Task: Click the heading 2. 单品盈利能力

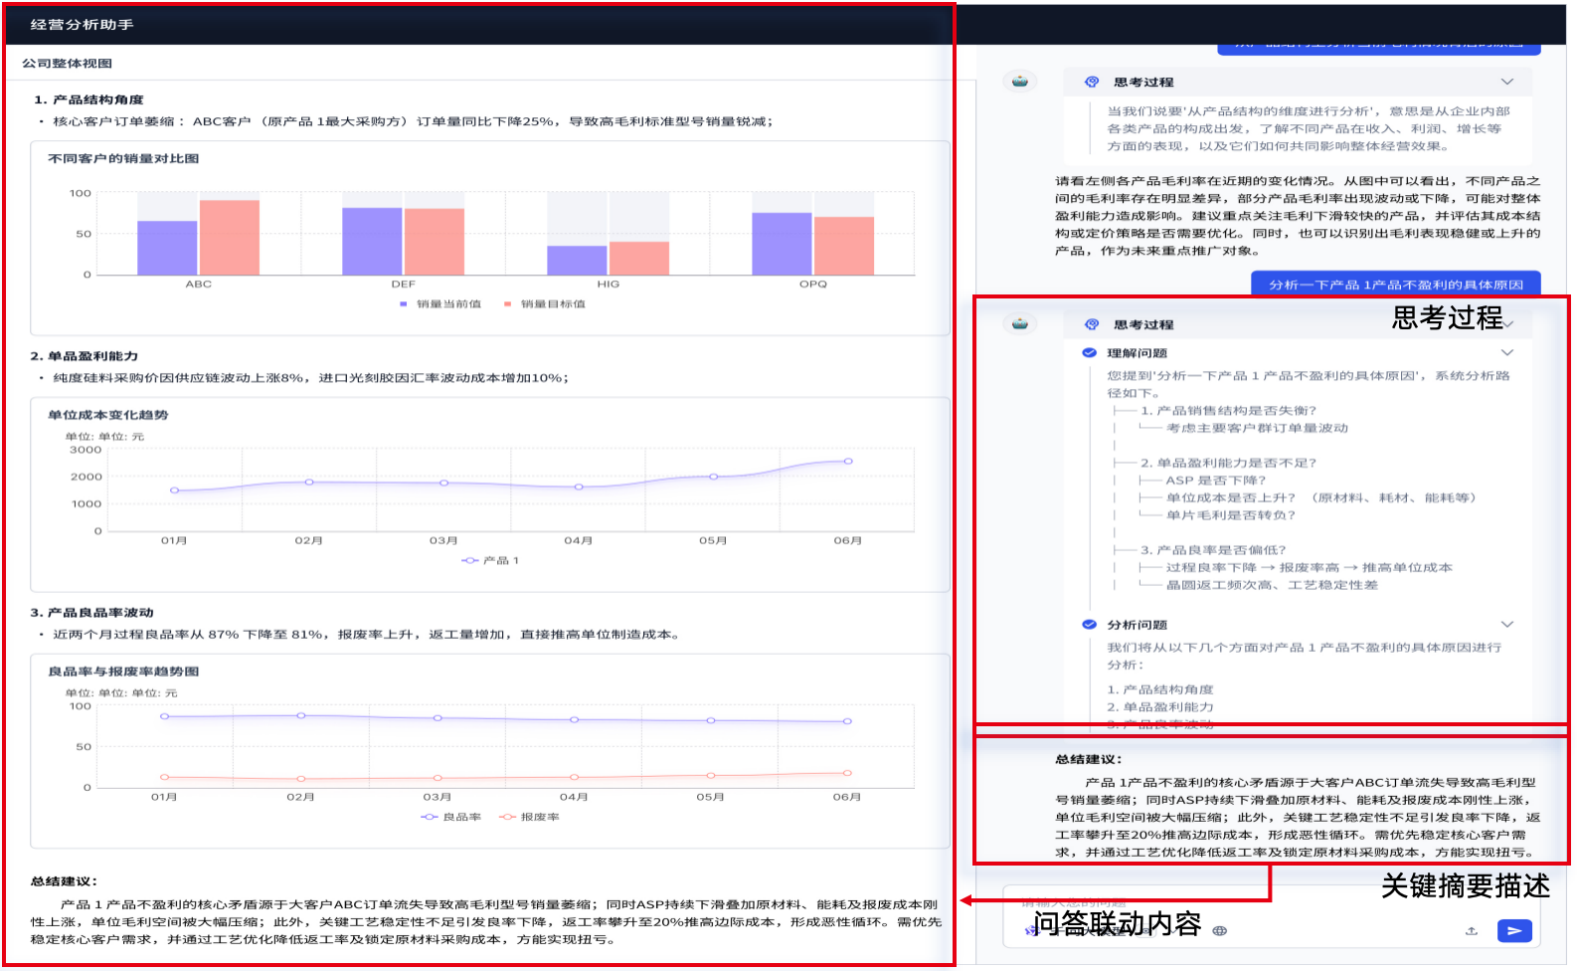Action: [x=85, y=356]
